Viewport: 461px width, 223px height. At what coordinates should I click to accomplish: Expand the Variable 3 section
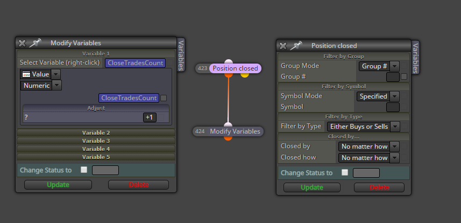(96, 141)
